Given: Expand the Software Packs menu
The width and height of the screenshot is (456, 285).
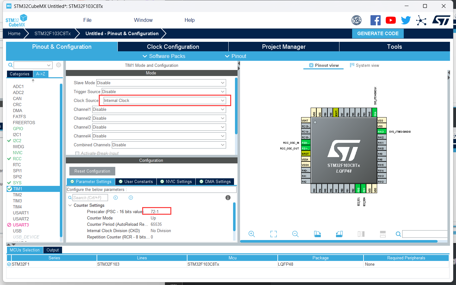Looking at the screenshot, I should pos(164,56).
